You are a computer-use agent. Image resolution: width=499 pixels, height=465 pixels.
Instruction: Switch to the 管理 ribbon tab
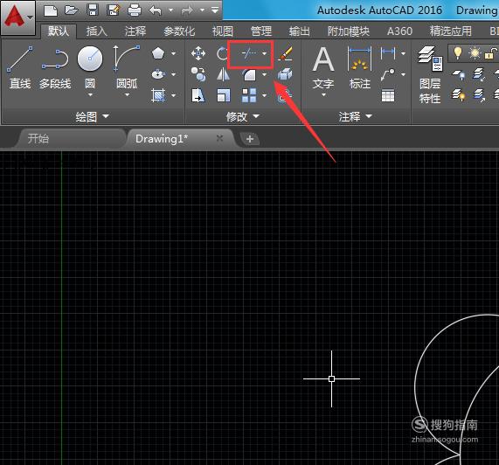point(261,31)
